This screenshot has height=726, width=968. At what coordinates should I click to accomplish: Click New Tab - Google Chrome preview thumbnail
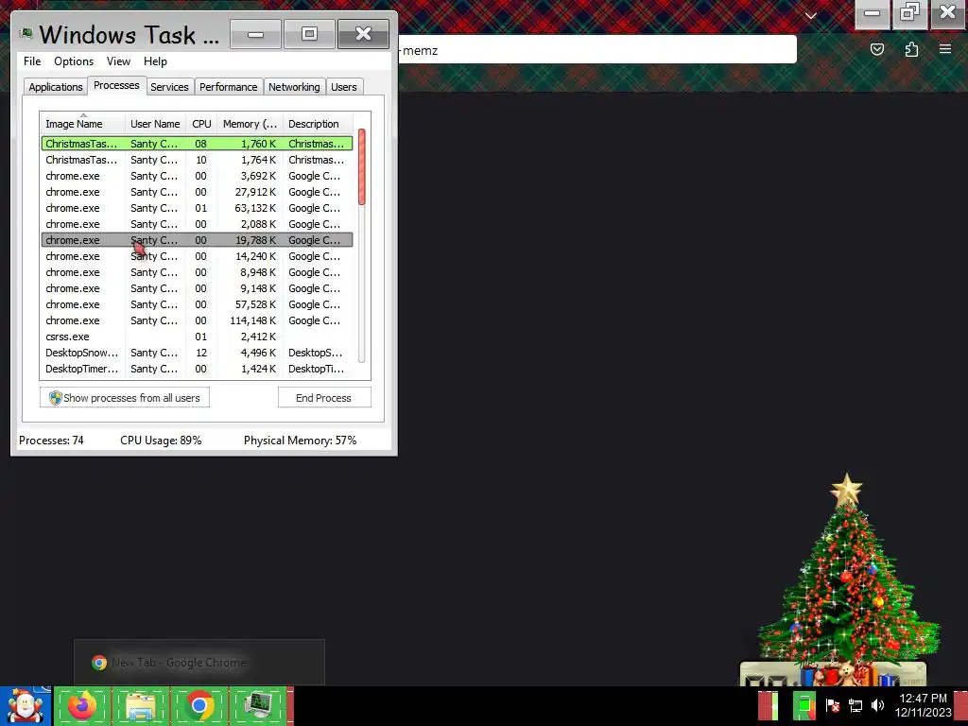(199, 663)
